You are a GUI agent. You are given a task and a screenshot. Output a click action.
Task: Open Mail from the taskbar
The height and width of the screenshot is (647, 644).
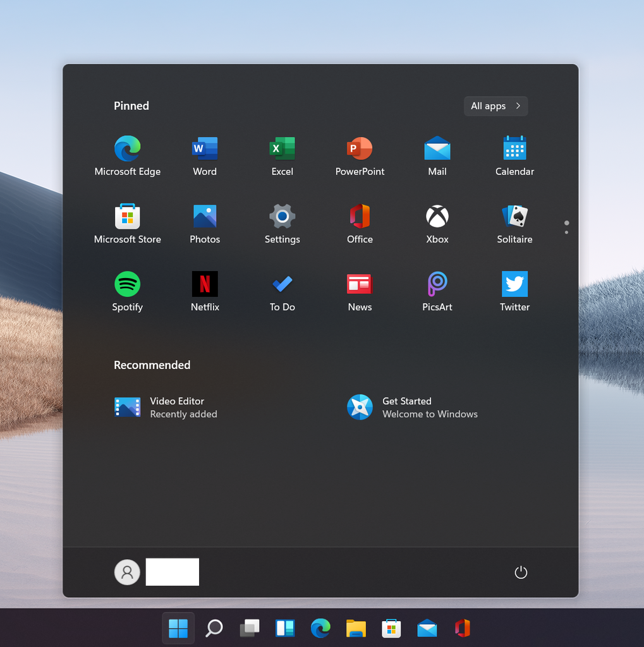coord(427,628)
